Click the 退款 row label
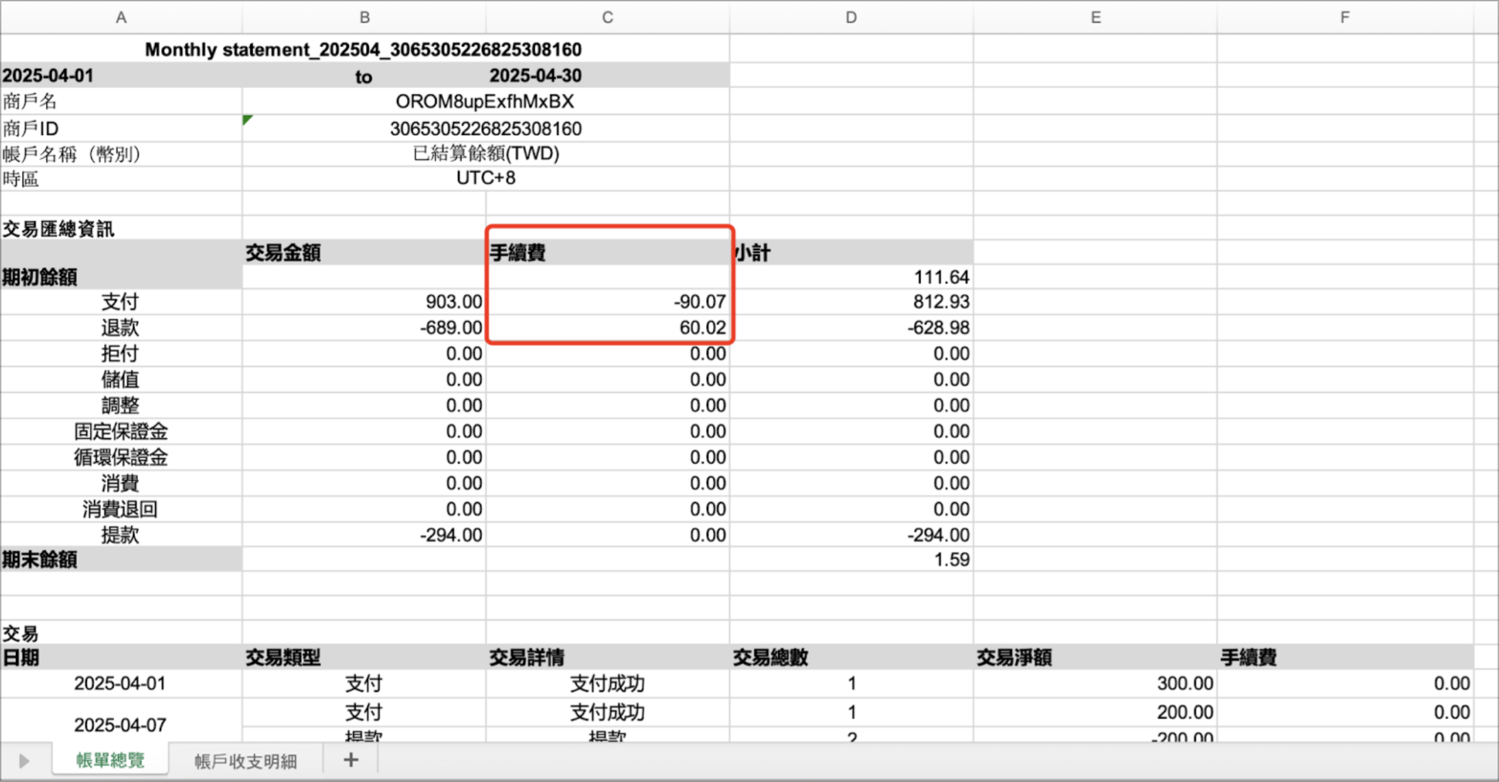This screenshot has height=782, width=1499. pyautogui.click(x=121, y=328)
